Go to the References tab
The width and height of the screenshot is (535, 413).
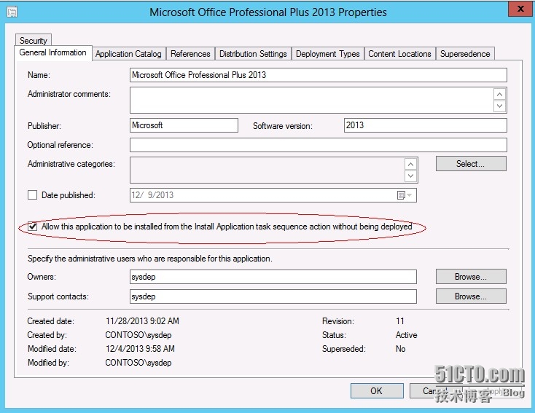click(x=190, y=54)
